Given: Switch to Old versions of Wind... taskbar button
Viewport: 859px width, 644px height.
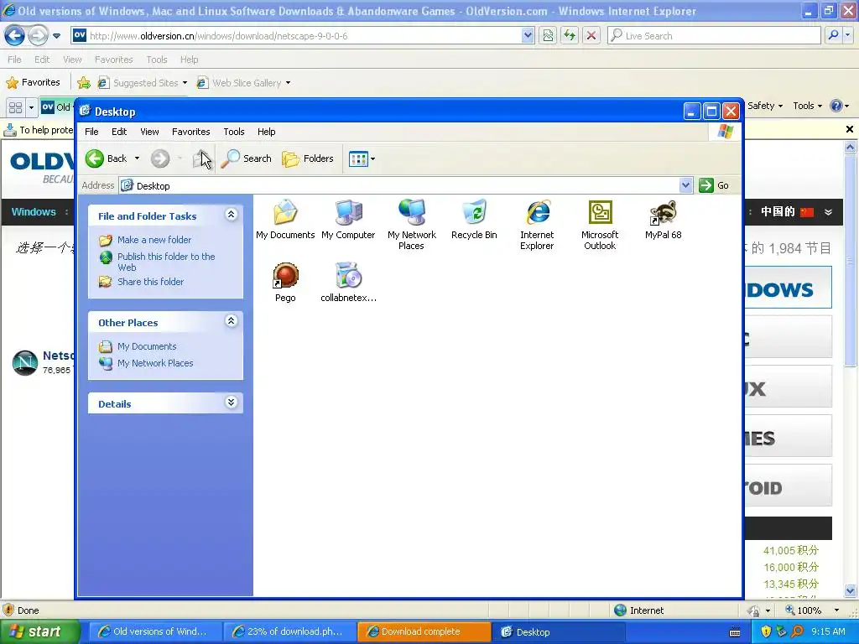Looking at the screenshot, I should point(155,631).
